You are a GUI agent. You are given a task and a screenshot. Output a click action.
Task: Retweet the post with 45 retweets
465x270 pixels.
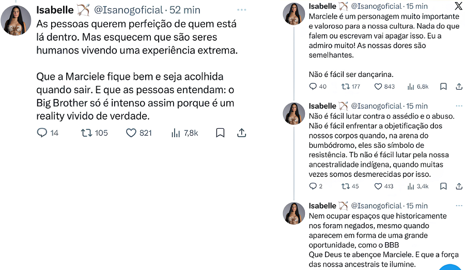(x=345, y=186)
